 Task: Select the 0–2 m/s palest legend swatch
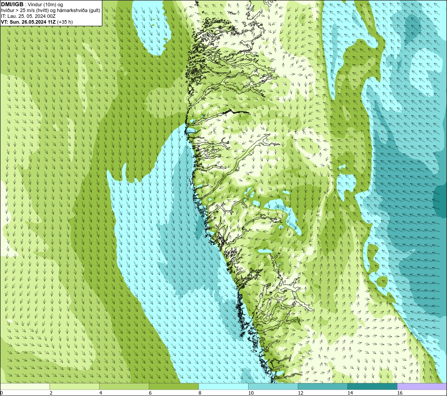[x=25, y=387]
